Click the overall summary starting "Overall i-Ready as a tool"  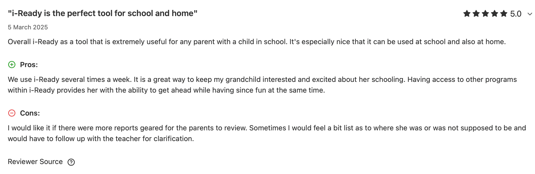tap(256, 42)
